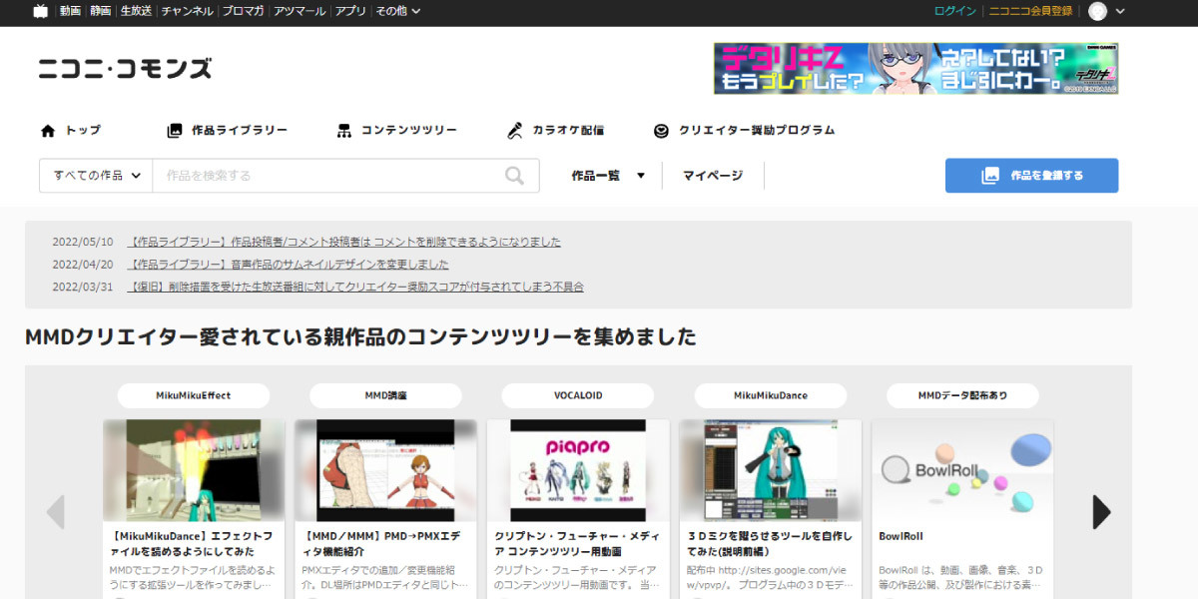Open the piapro video thumbnail

(578, 470)
